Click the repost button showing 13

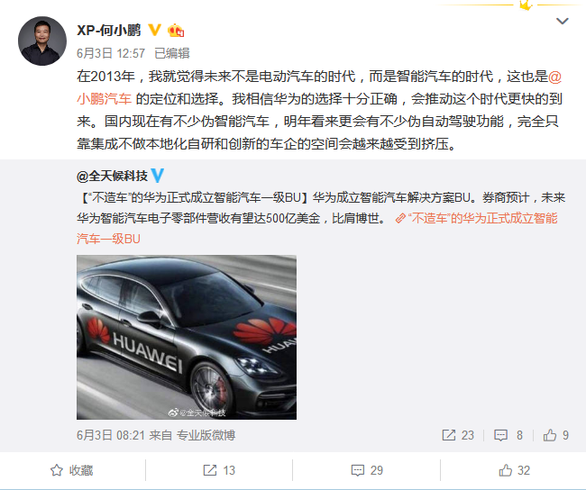219,470
